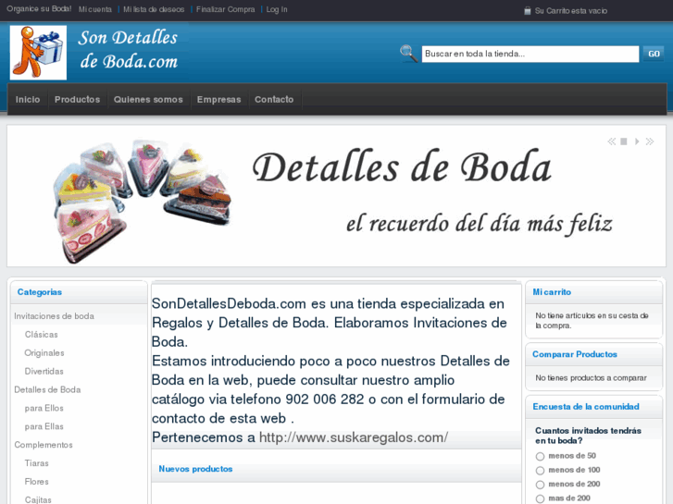Click 'Organice su Boda!' welcome text
The image size is (673, 504).
point(39,9)
